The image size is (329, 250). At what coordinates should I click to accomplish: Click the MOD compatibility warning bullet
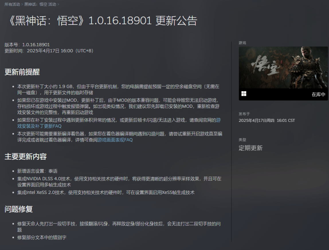coord(118,106)
